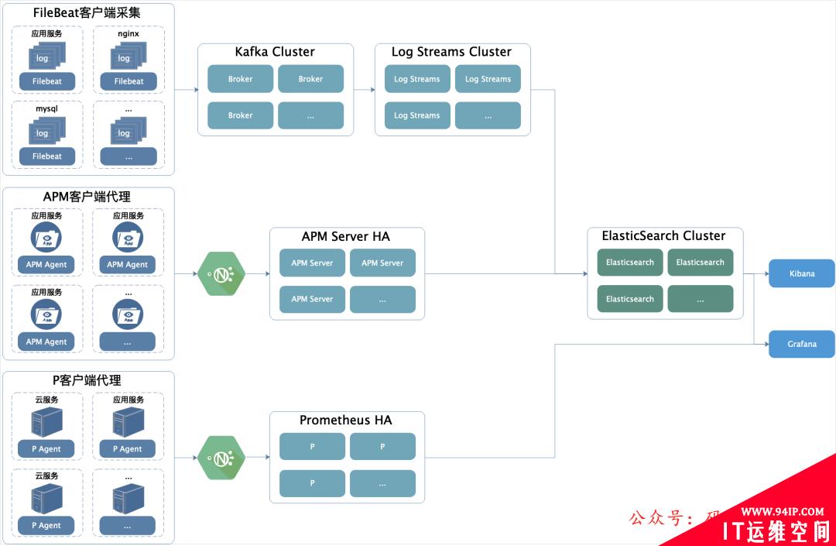Select top-right Elasticsearch box in ElasticSearch Cluster
This screenshot has width=836, height=546.
point(701,263)
